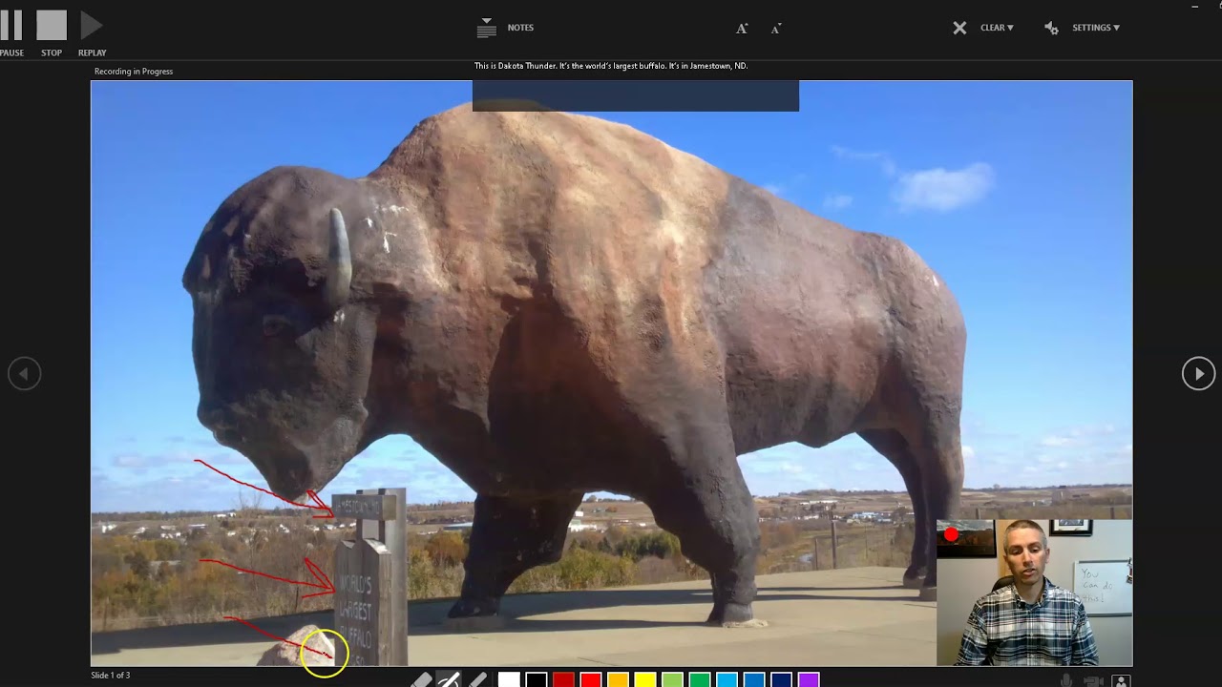This screenshot has width=1222, height=687.
Task: Choose the yellow ink color
Action: pyautogui.click(x=645, y=680)
